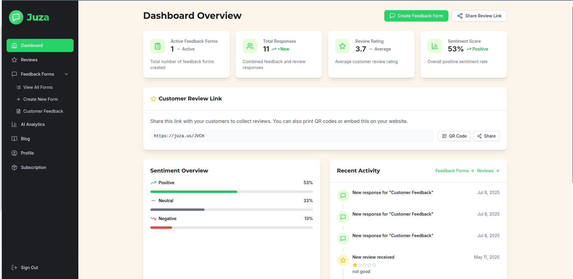573x279 pixels.
Task: Click the Dashboard home icon in sidebar
Action: click(14, 45)
